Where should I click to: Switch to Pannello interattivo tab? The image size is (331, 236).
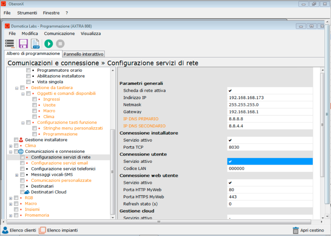click(83, 54)
